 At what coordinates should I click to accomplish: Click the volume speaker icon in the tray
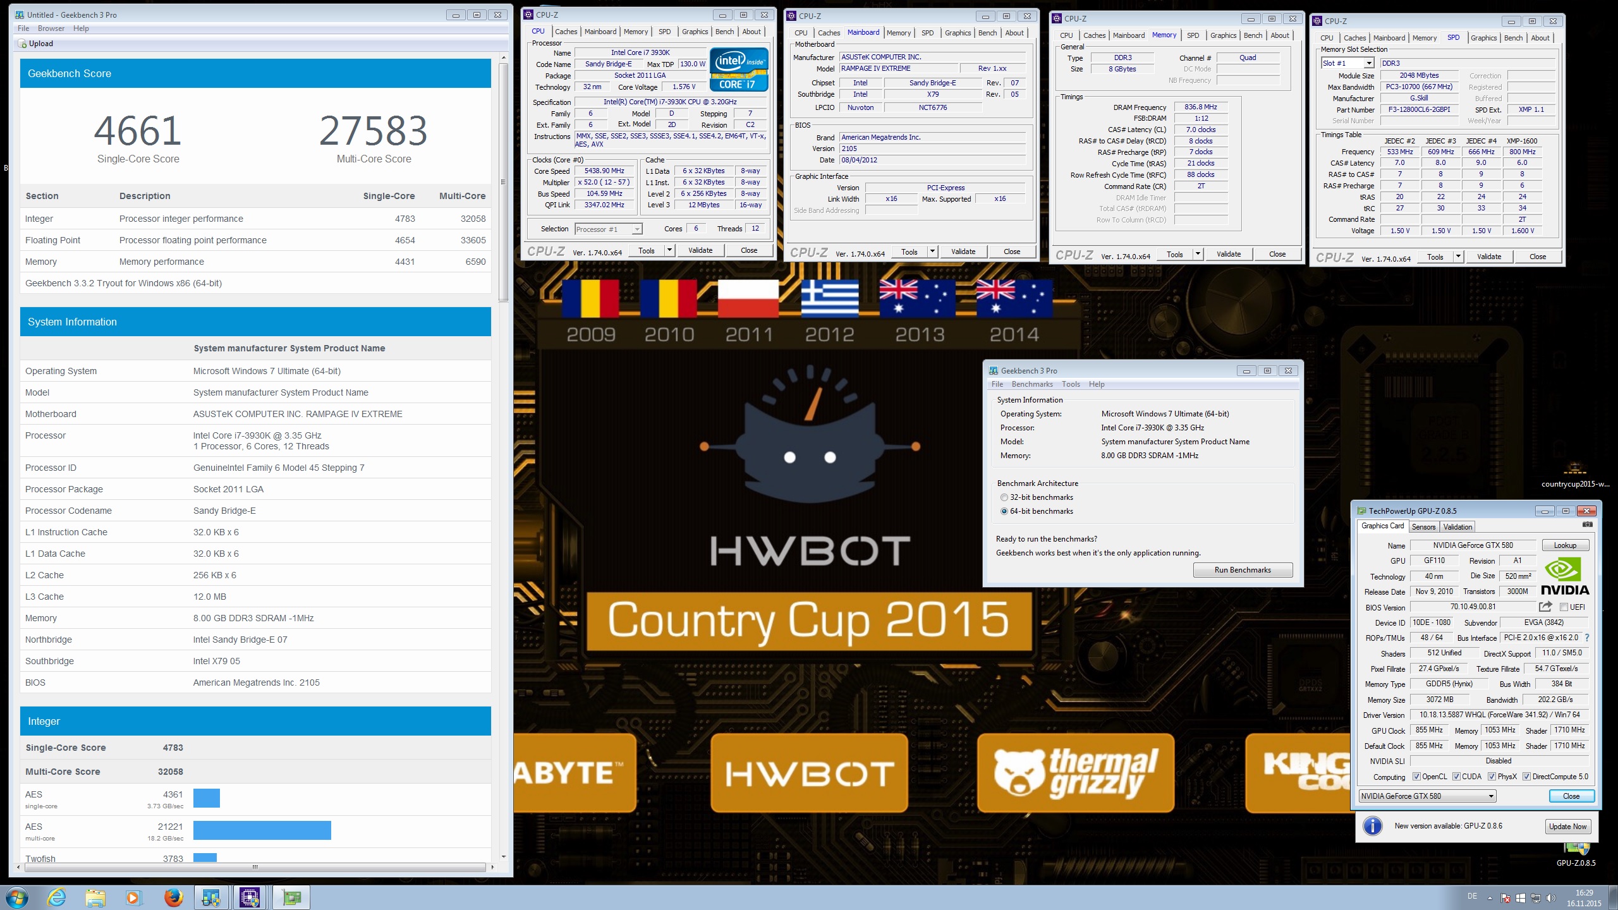(x=1550, y=898)
